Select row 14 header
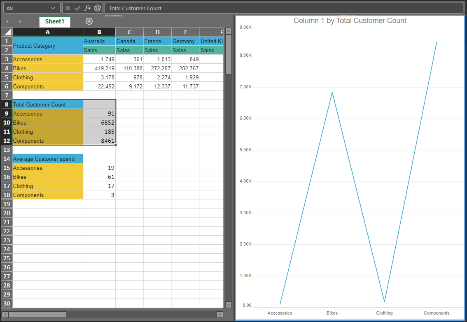 (x=7, y=159)
